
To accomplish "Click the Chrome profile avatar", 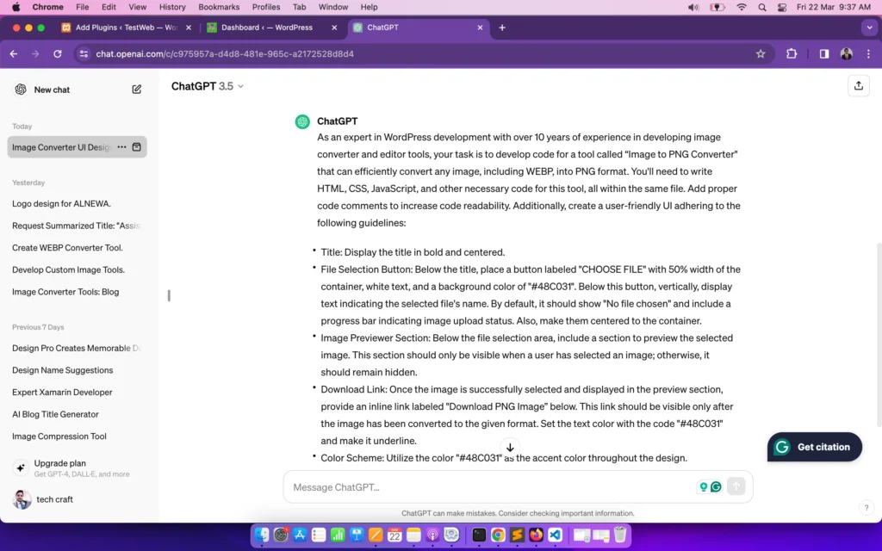I will pos(847,54).
